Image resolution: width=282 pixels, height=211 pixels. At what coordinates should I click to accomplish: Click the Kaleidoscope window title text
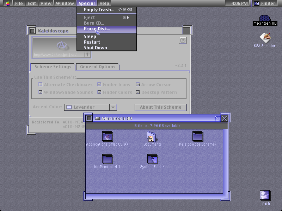[53, 31]
